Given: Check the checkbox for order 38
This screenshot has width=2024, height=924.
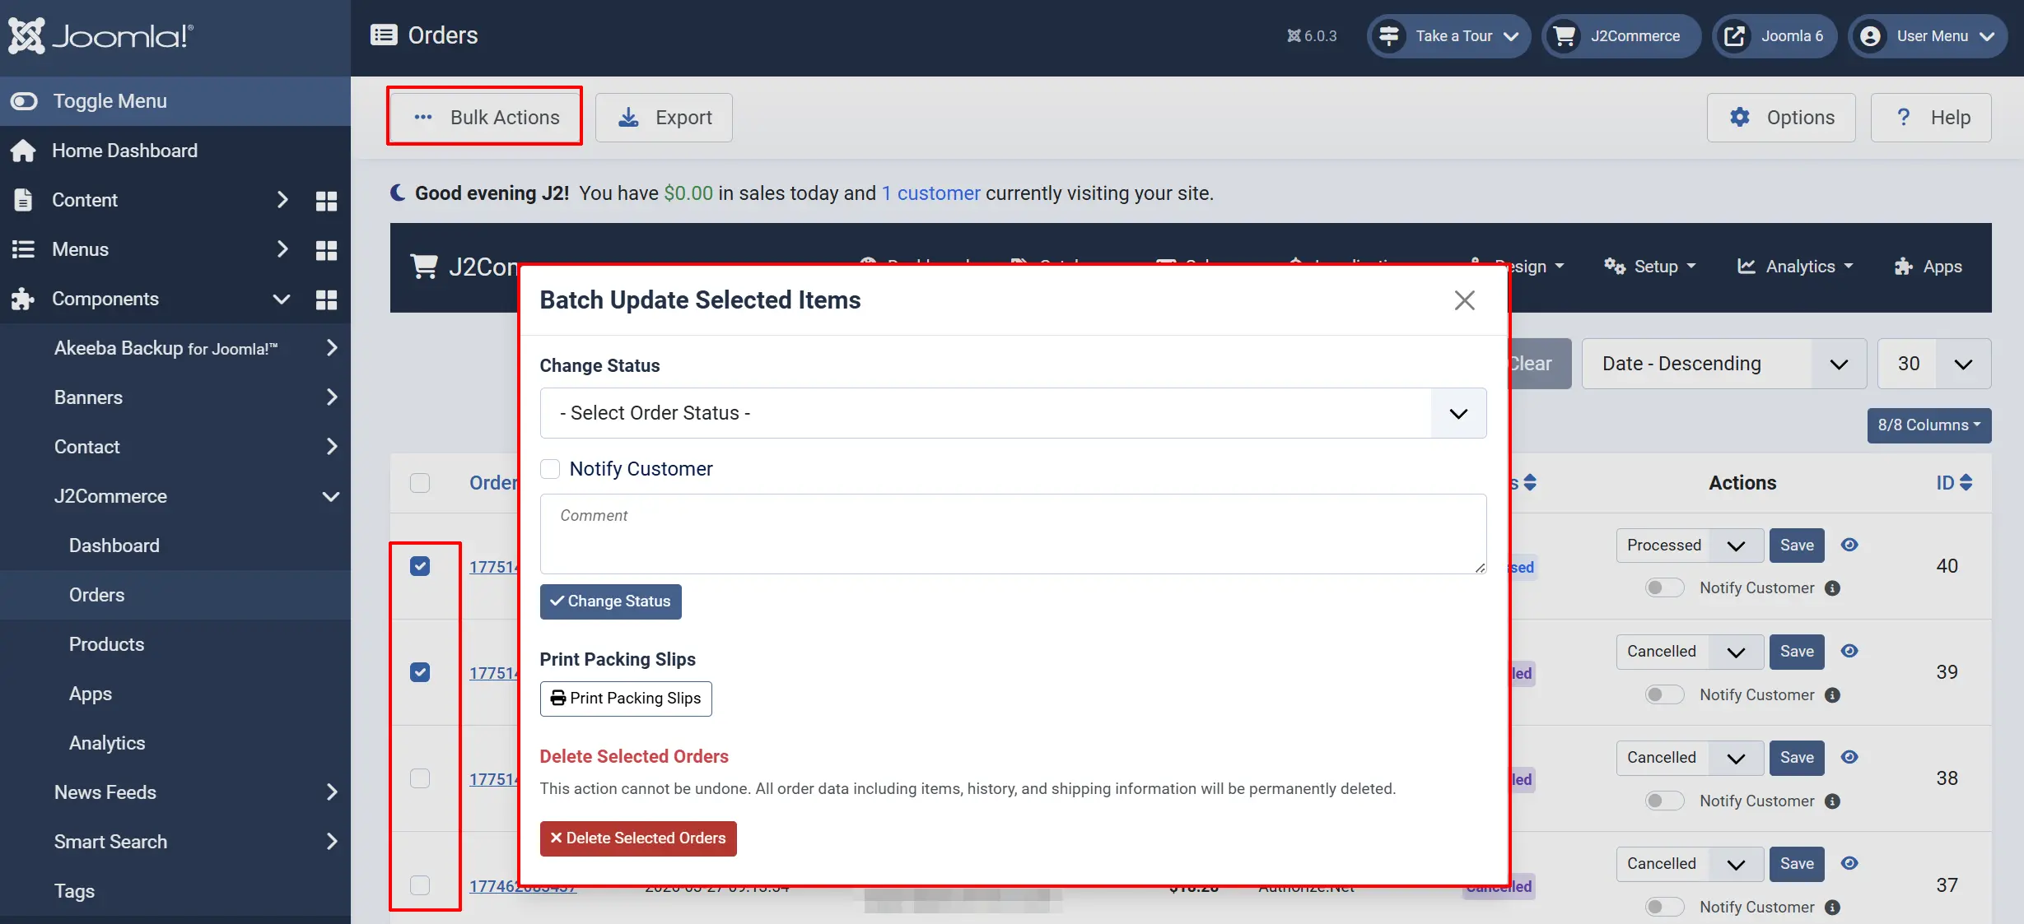Looking at the screenshot, I should pos(420,778).
